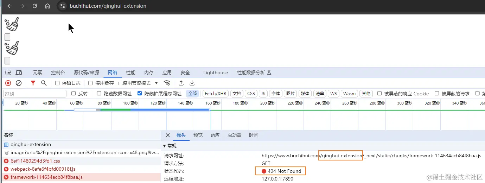
Task: Open network conditions Wi-Fi icon
Action: coord(167,83)
